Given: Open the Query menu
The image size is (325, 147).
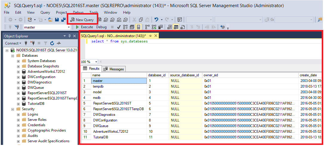Looking at the screenshot, I should pyautogui.click(x=45, y=12).
